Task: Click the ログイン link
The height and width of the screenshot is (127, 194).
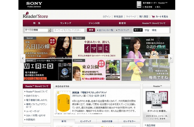Action: tap(107, 17)
